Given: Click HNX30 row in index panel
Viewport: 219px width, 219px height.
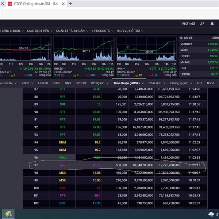Looking at the screenshot, I should (x=199, y=56).
